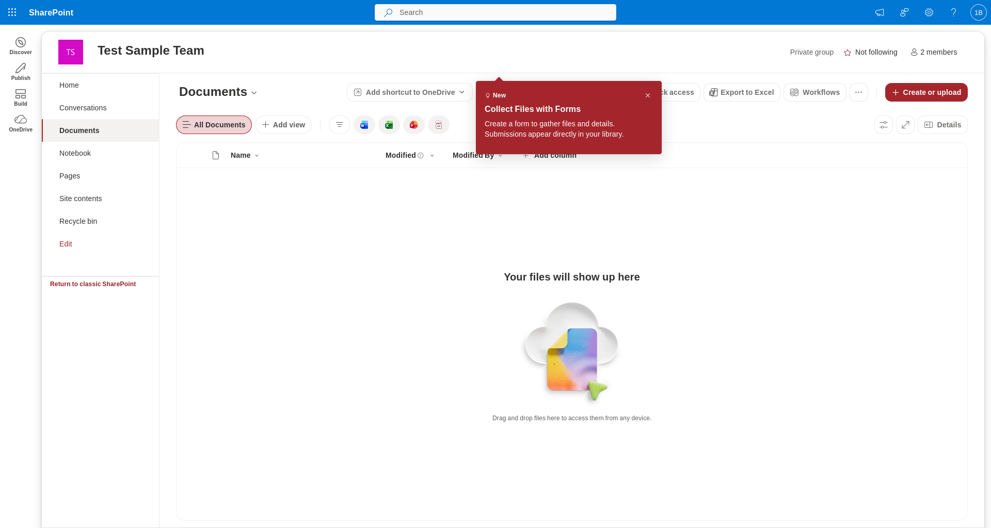
Task: Open Discover in the left rail
Action: (x=21, y=45)
